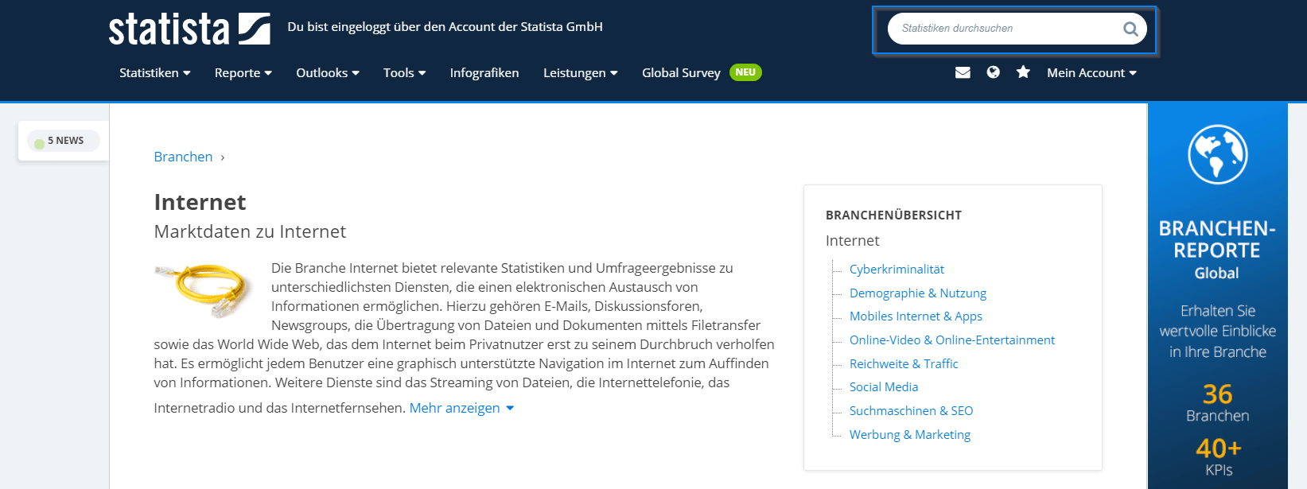
Task: Open Mobiles Internet & Apps
Action: point(916,316)
